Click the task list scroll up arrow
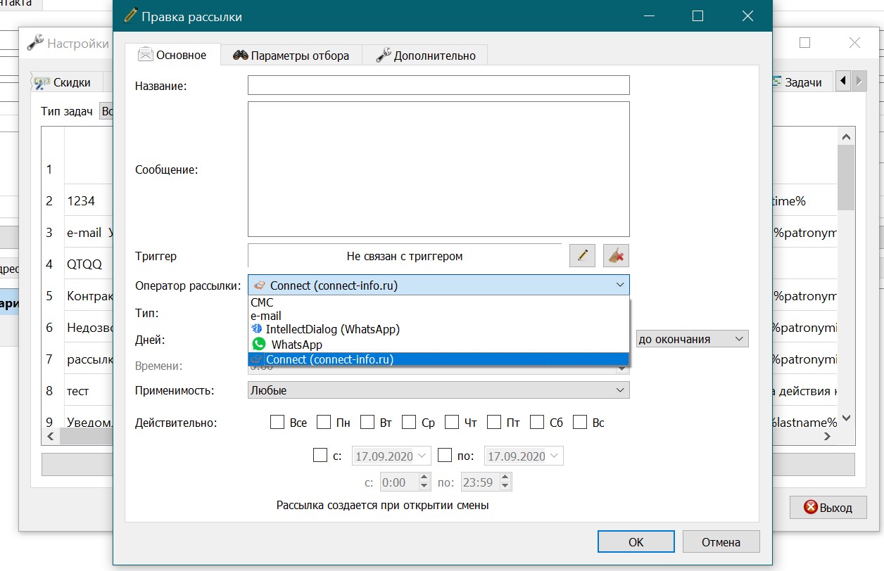 (847, 137)
